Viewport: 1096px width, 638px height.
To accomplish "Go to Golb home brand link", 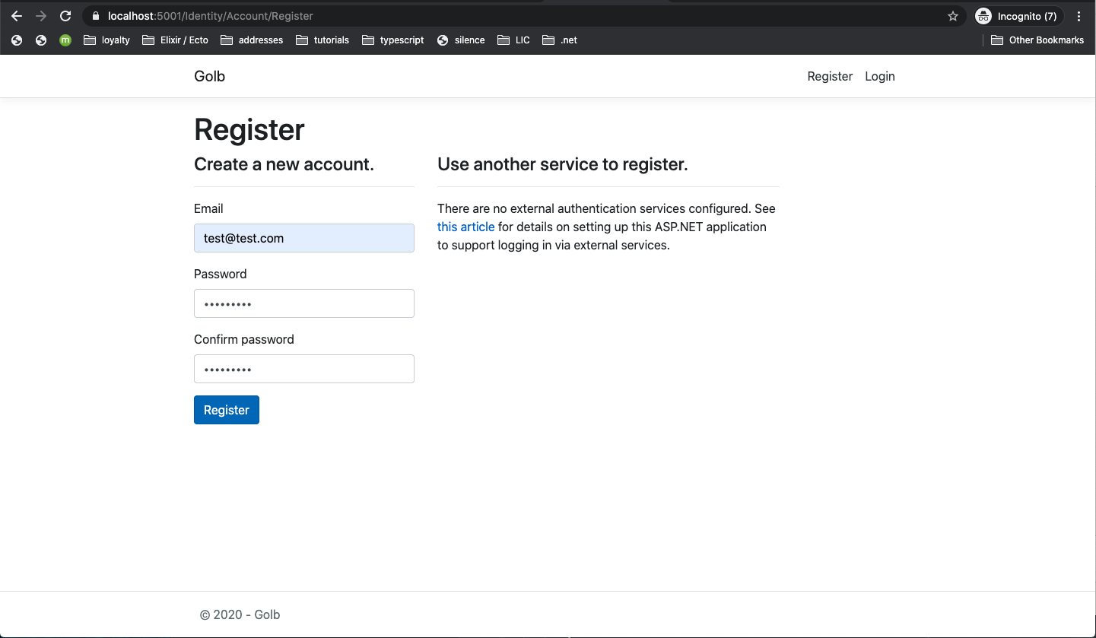I will 209,76.
